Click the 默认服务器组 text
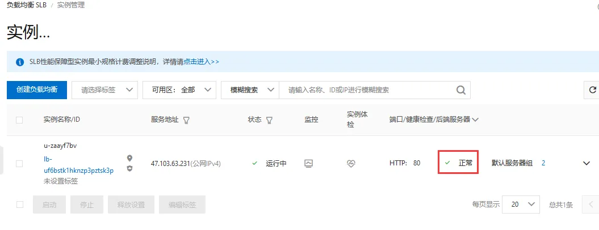 512,163
